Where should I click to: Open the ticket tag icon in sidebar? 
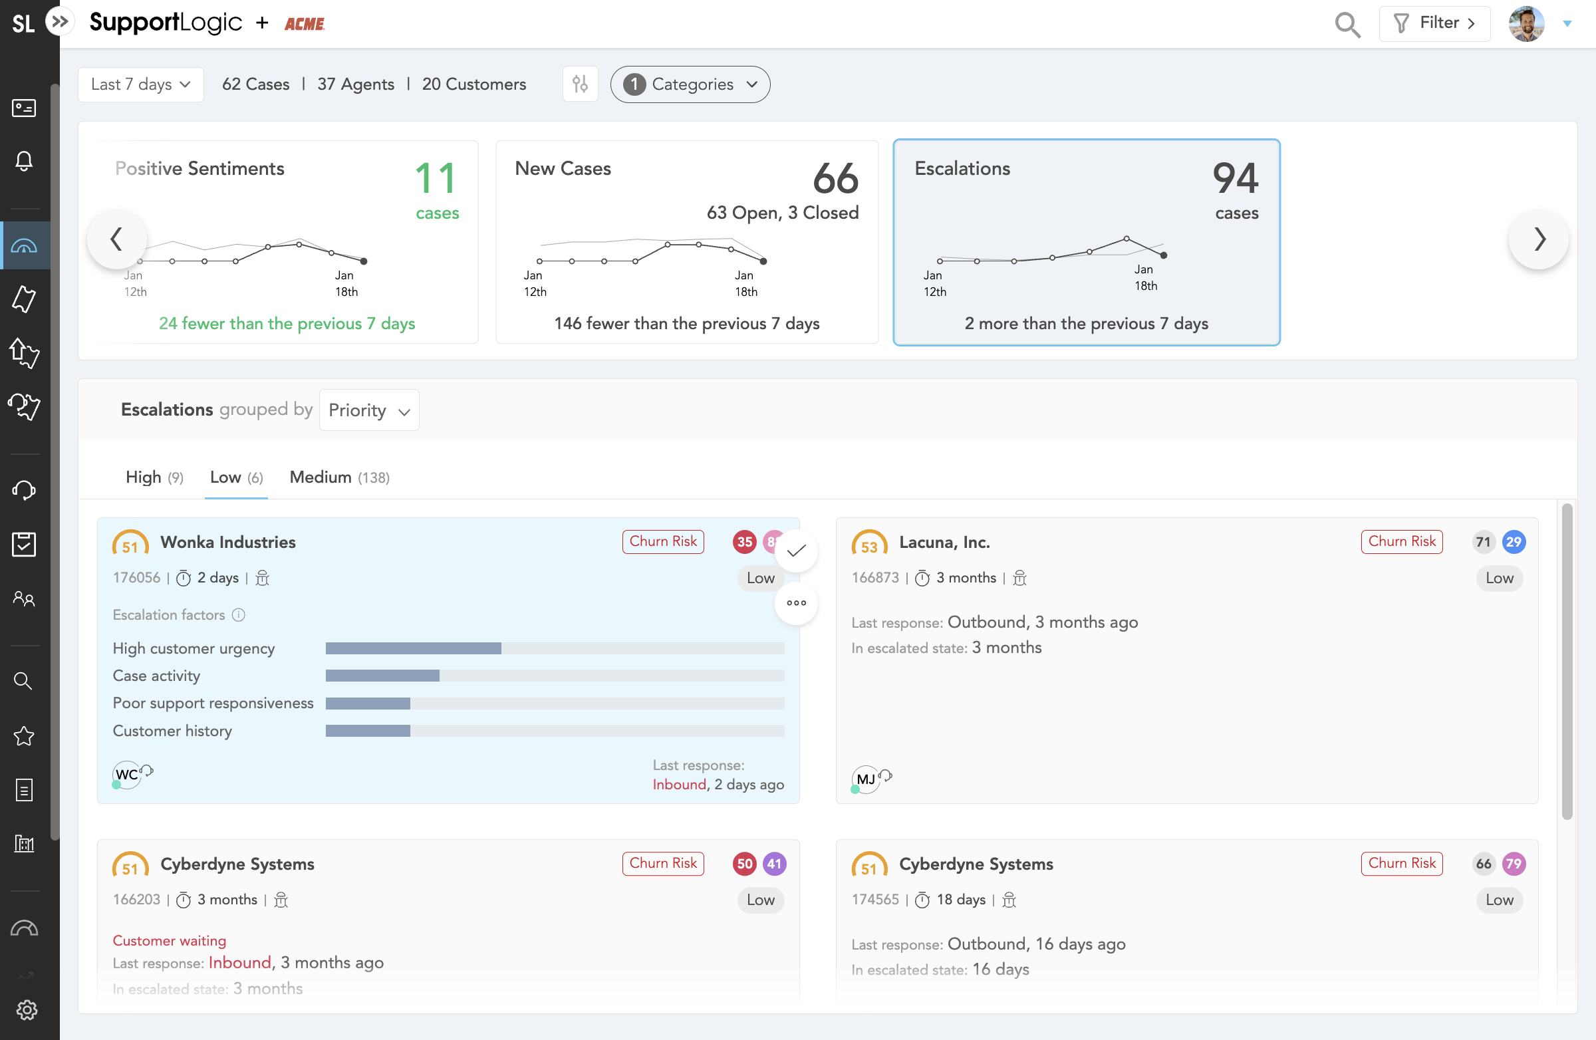(24, 299)
